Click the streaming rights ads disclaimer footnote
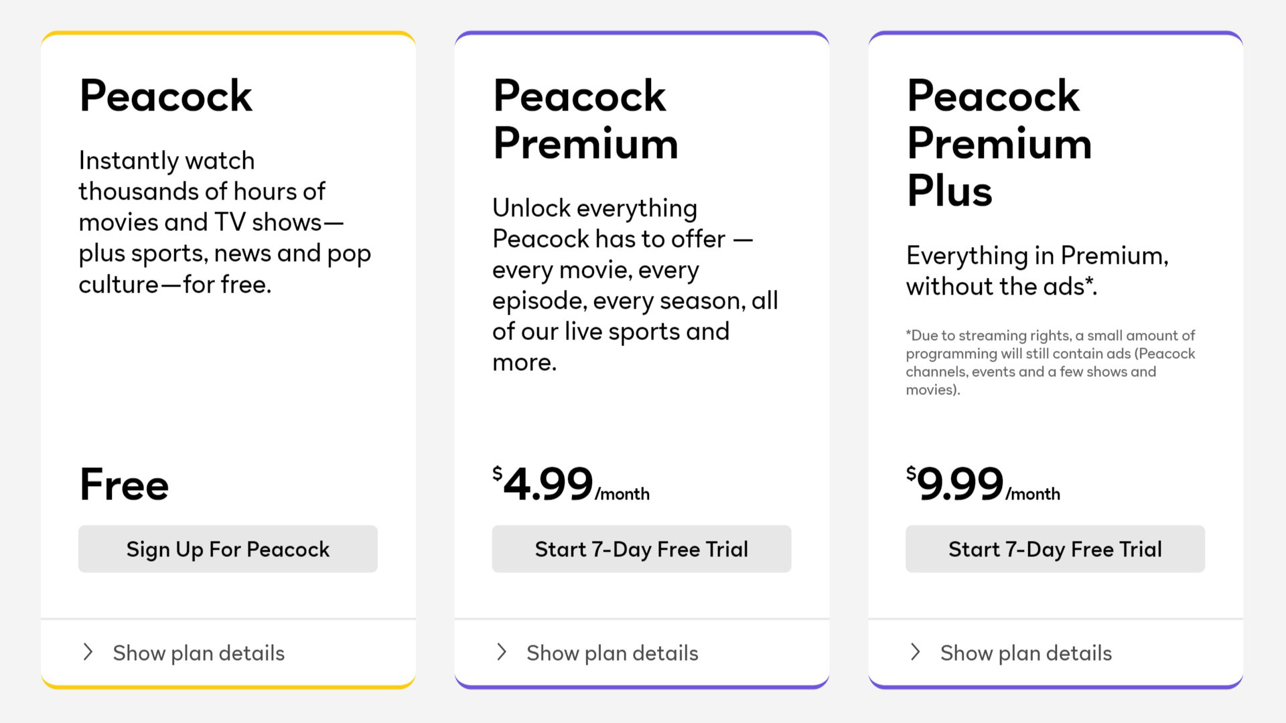Image resolution: width=1286 pixels, height=723 pixels. [1050, 362]
